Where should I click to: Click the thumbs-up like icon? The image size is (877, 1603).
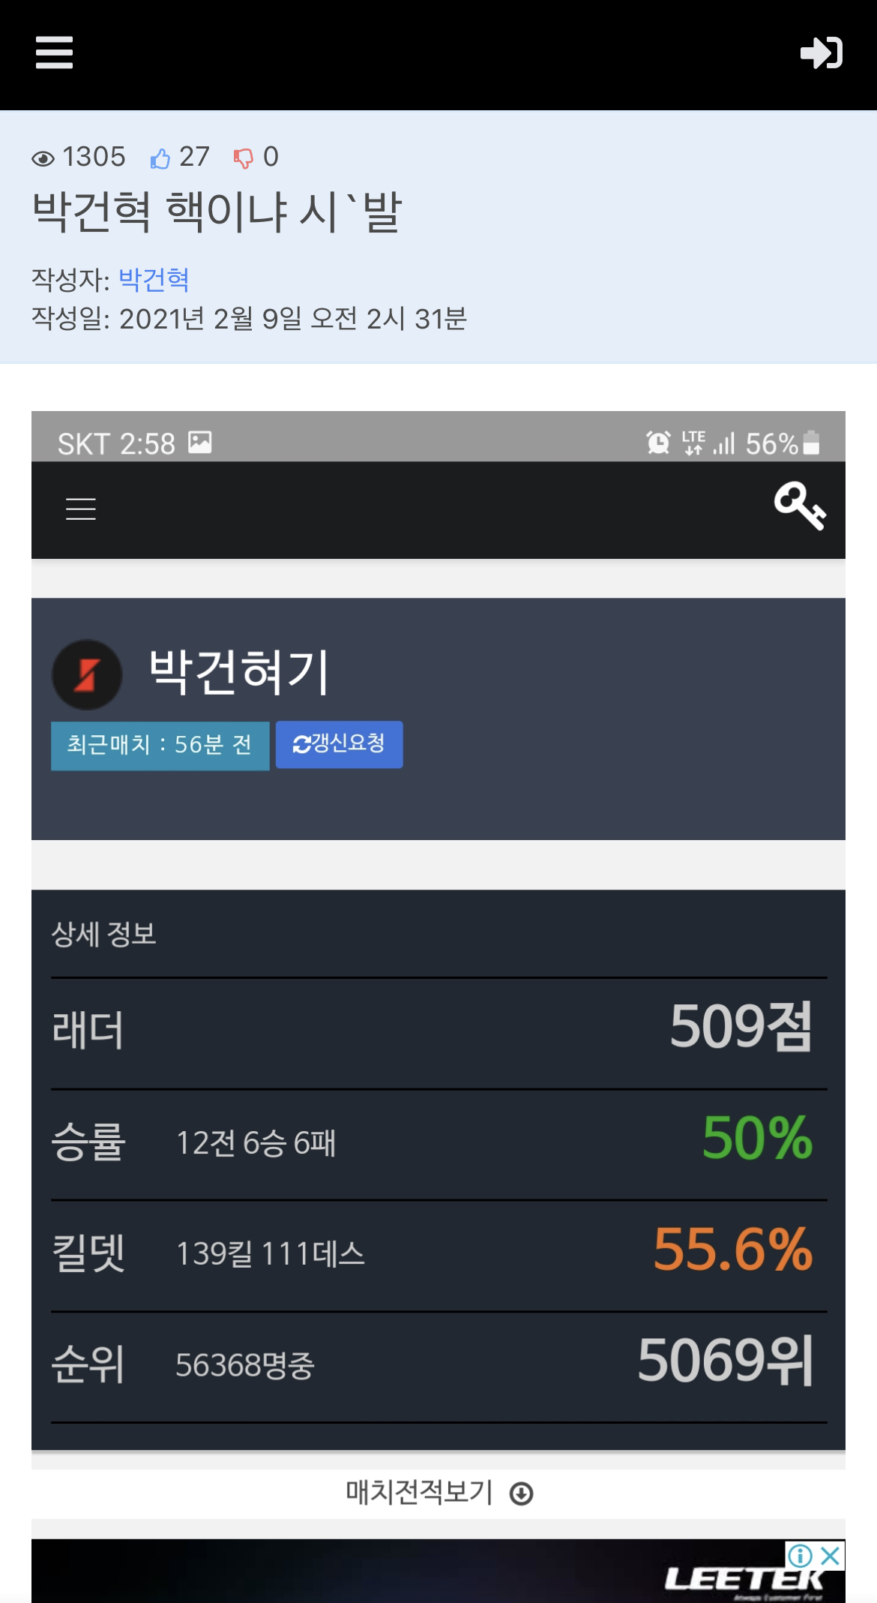pyautogui.click(x=160, y=158)
